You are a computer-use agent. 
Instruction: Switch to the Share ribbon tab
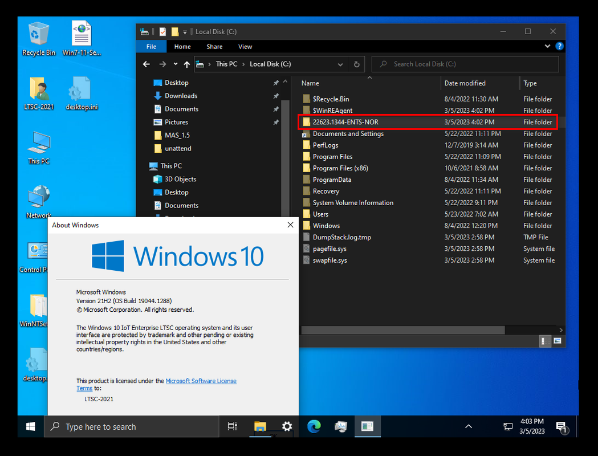(214, 47)
